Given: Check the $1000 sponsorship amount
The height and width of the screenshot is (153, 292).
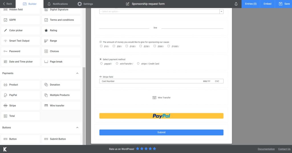Looking at the screenshot, I should click(169, 46).
